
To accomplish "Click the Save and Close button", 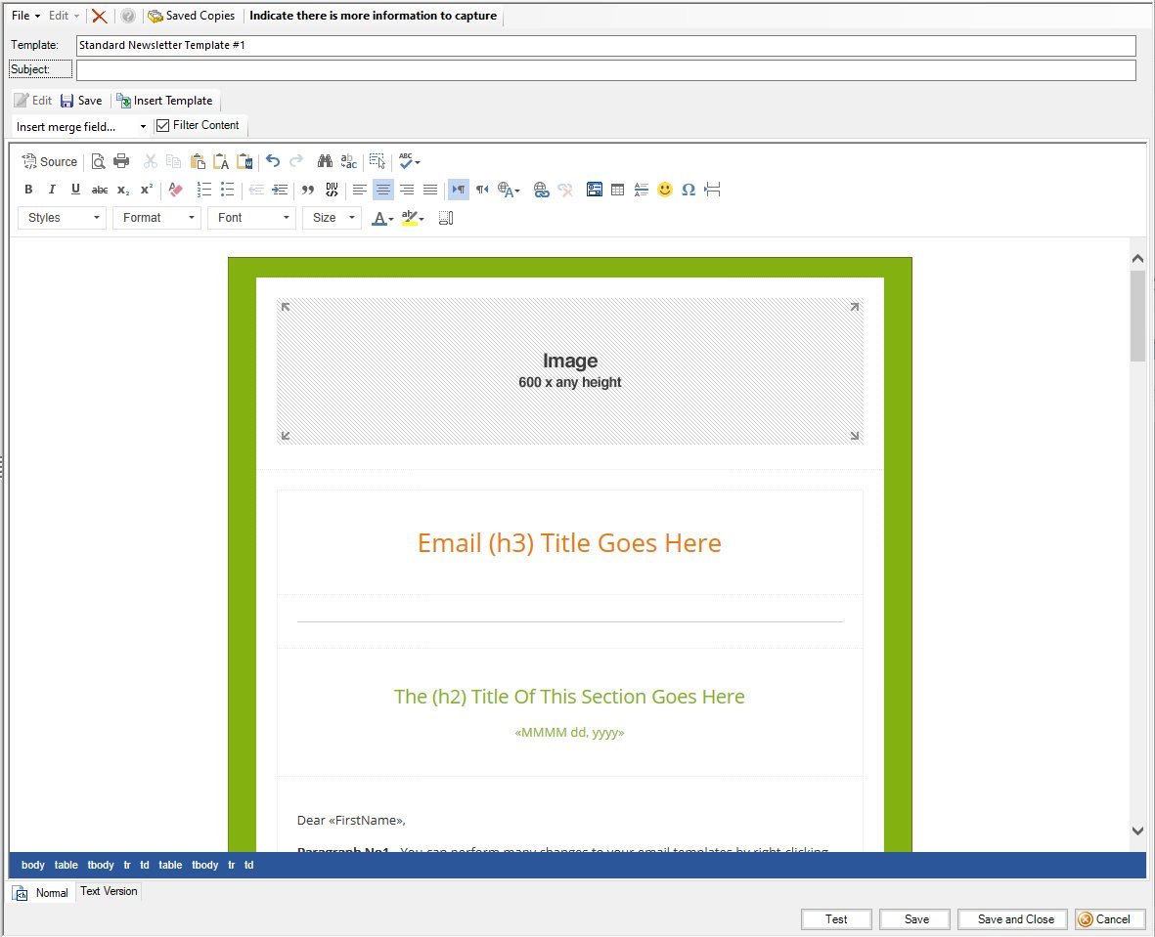I will coord(1015,919).
